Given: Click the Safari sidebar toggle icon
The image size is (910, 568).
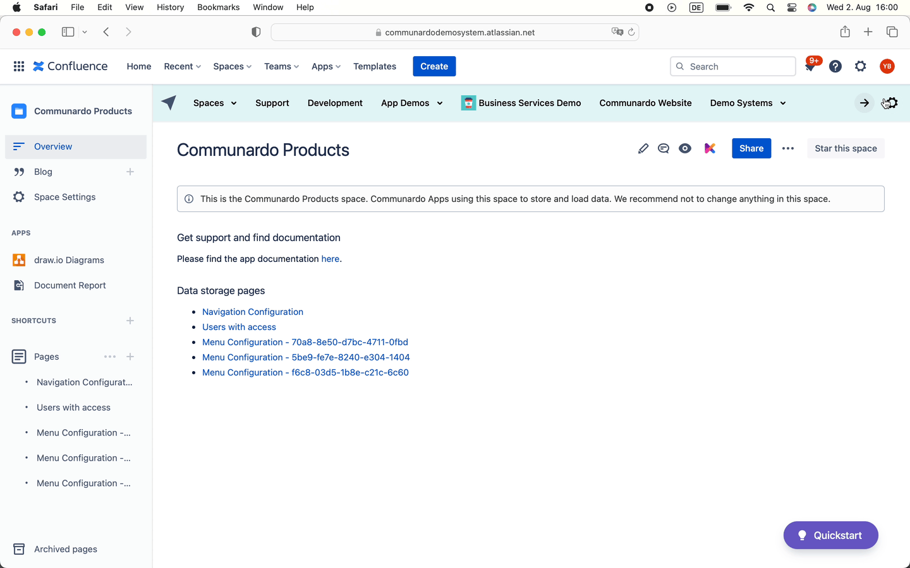Looking at the screenshot, I should pyautogui.click(x=68, y=32).
